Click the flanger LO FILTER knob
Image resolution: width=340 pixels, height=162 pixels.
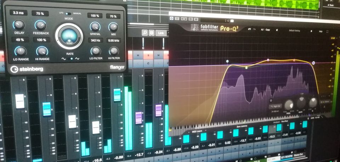point(96,51)
